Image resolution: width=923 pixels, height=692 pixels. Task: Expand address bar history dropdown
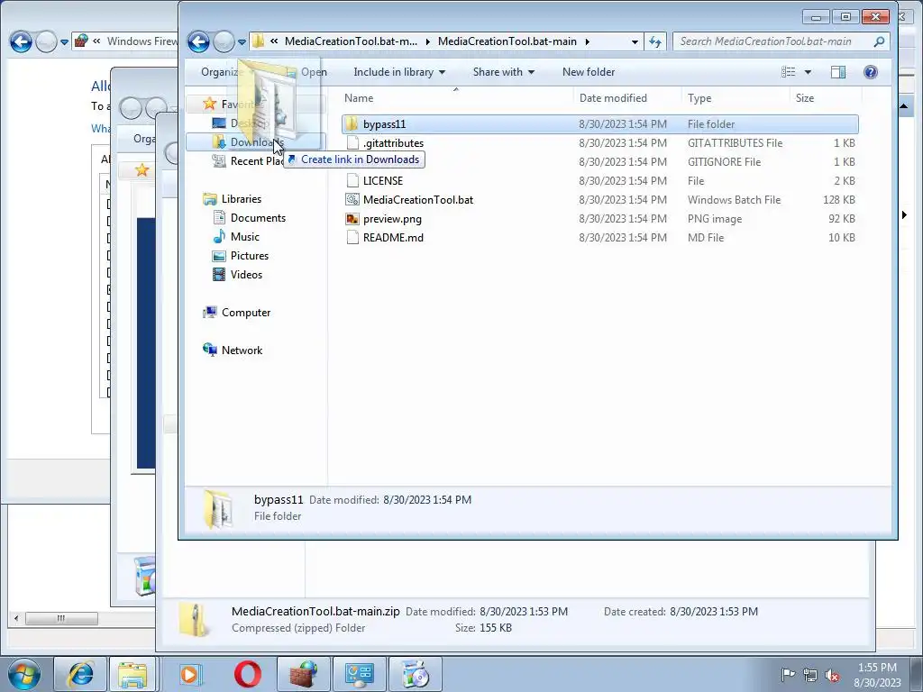635,41
